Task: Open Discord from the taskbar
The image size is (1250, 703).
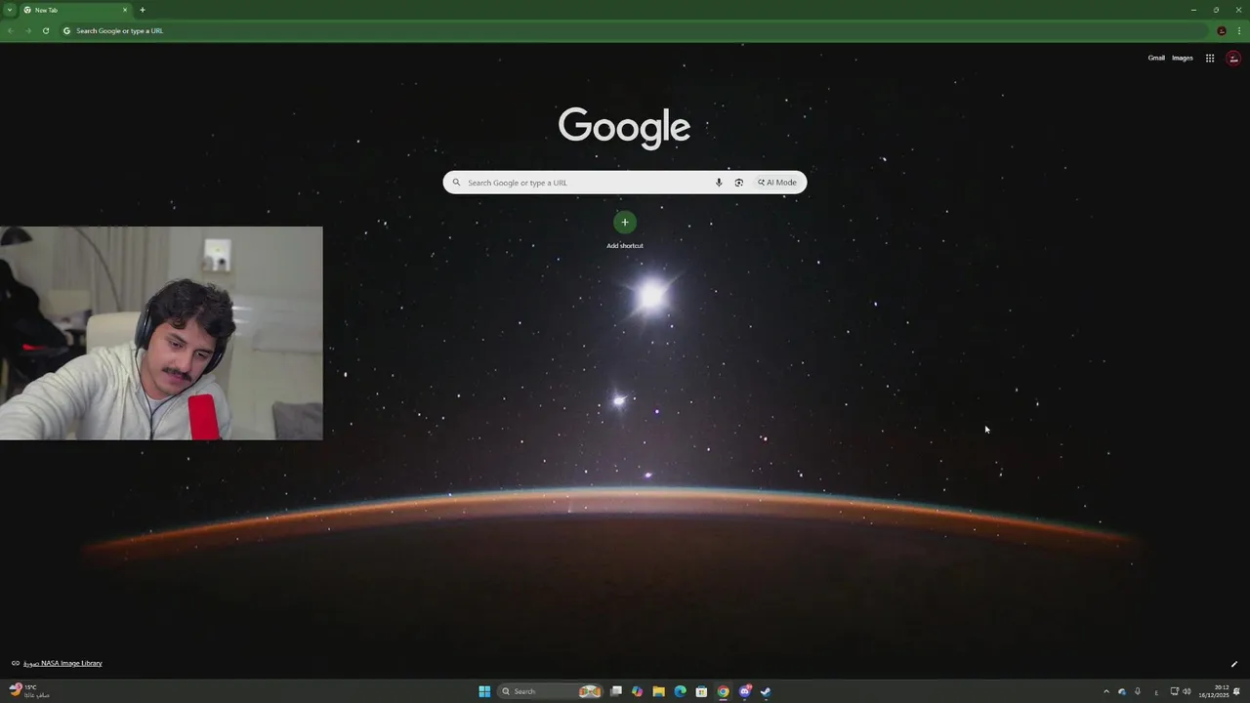Action: 745,691
